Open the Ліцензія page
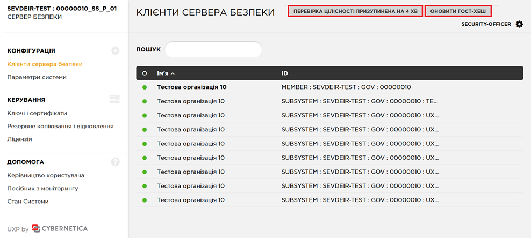The width and height of the screenshot is (531, 238). [x=19, y=139]
